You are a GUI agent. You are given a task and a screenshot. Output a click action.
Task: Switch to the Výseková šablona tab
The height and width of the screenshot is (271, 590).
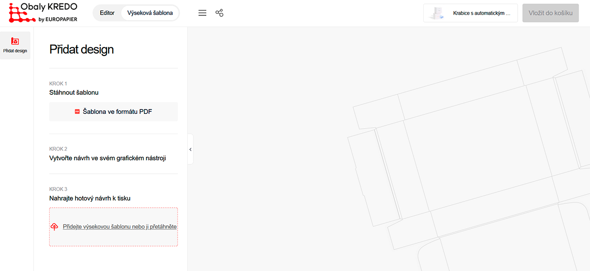click(x=150, y=13)
